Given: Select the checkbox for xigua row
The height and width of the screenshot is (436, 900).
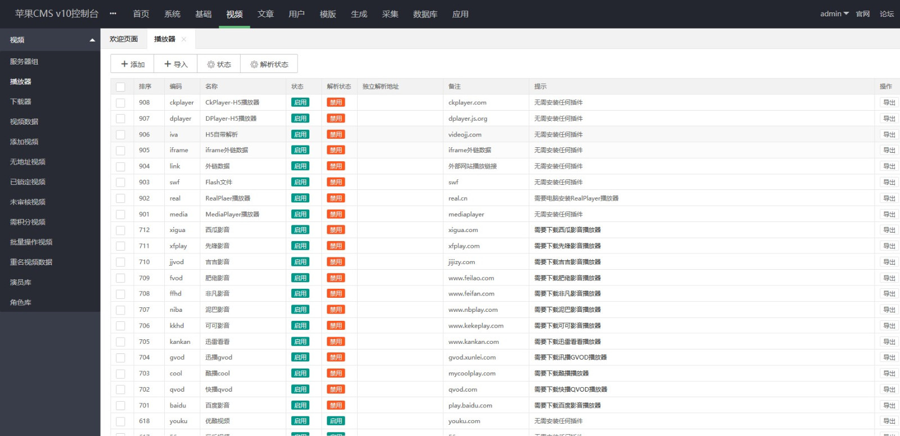Looking at the screenshot, I should click(120, 230).
